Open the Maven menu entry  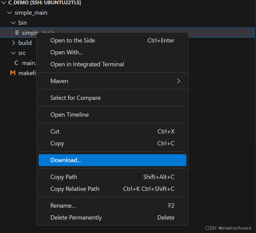112,81
